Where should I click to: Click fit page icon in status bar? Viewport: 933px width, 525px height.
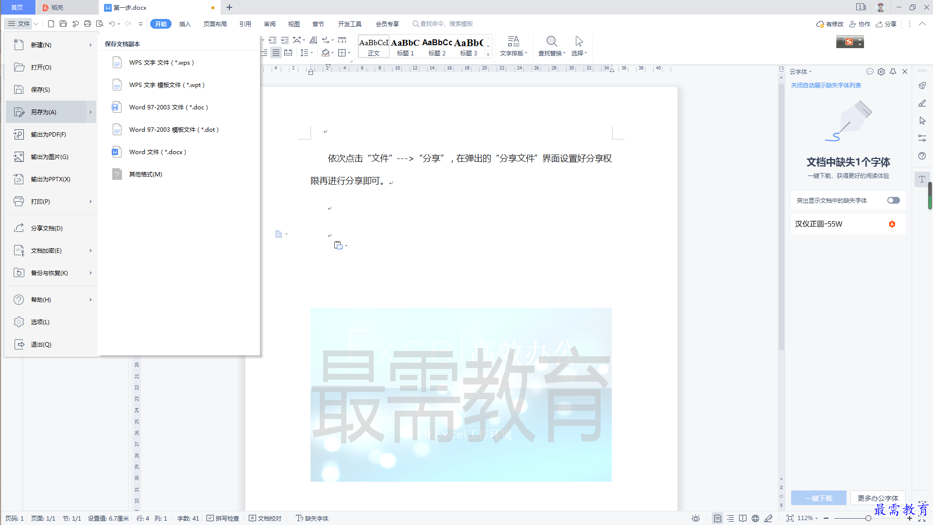[x=790, y=518]
